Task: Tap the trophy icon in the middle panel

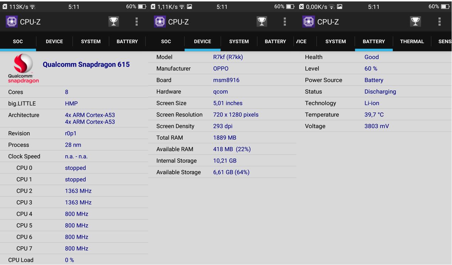Action: pyautogui.click(x=261, y=21)
